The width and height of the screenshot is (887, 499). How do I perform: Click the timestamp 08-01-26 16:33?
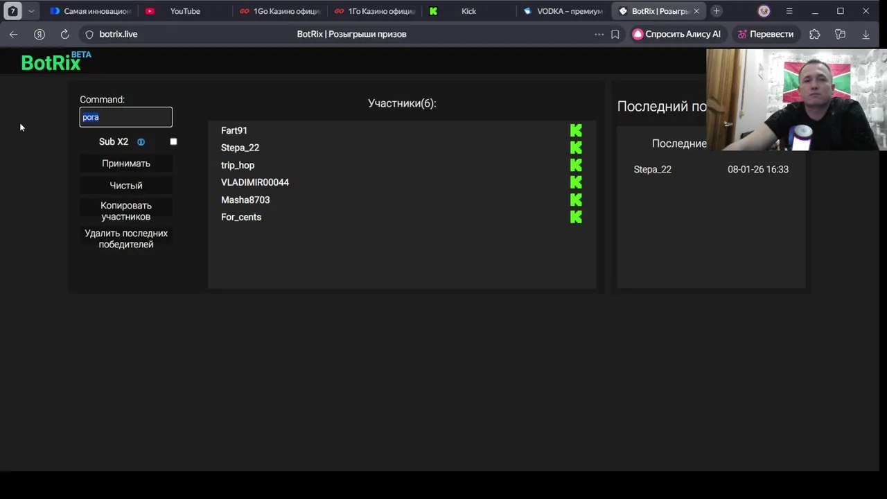click(758, 169)
